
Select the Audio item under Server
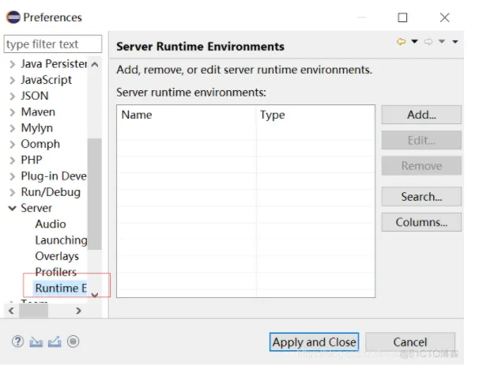(x=51, y=224)
